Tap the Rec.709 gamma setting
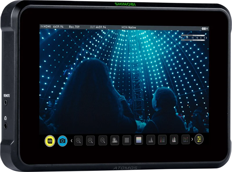This screenshot has height=172, width=232. 74,27
